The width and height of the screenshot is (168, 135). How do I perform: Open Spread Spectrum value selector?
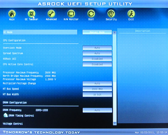[97, 53]
